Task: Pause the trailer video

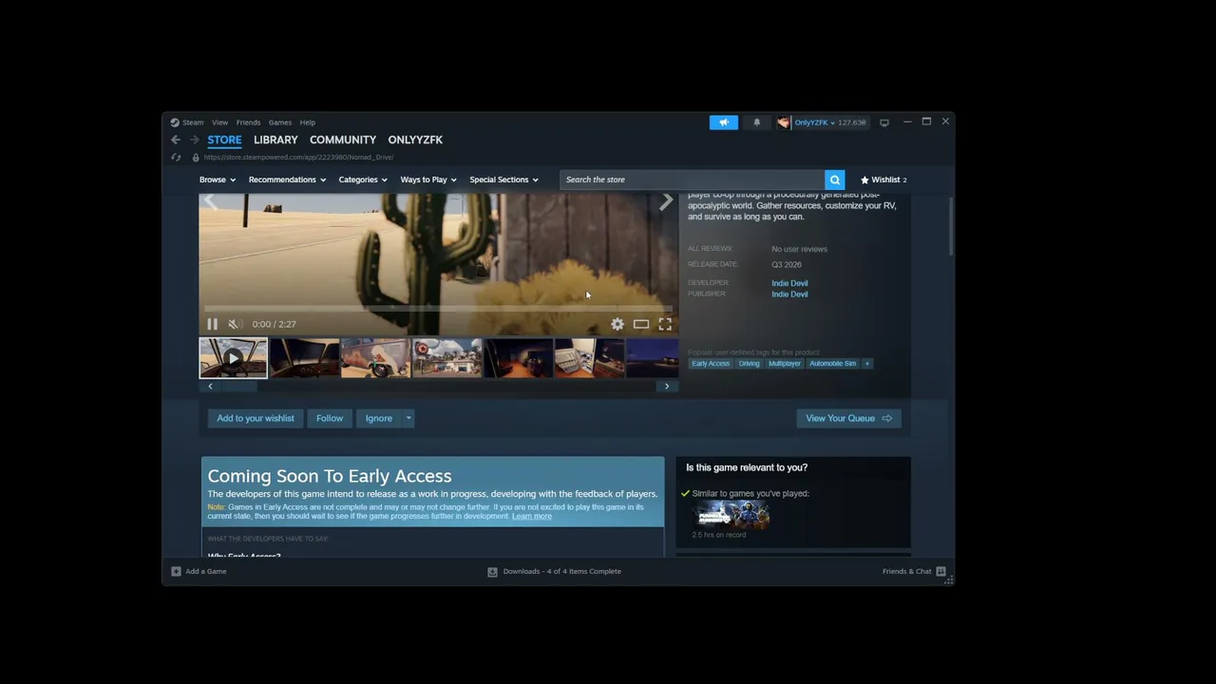Action: [x=212, y=324]
